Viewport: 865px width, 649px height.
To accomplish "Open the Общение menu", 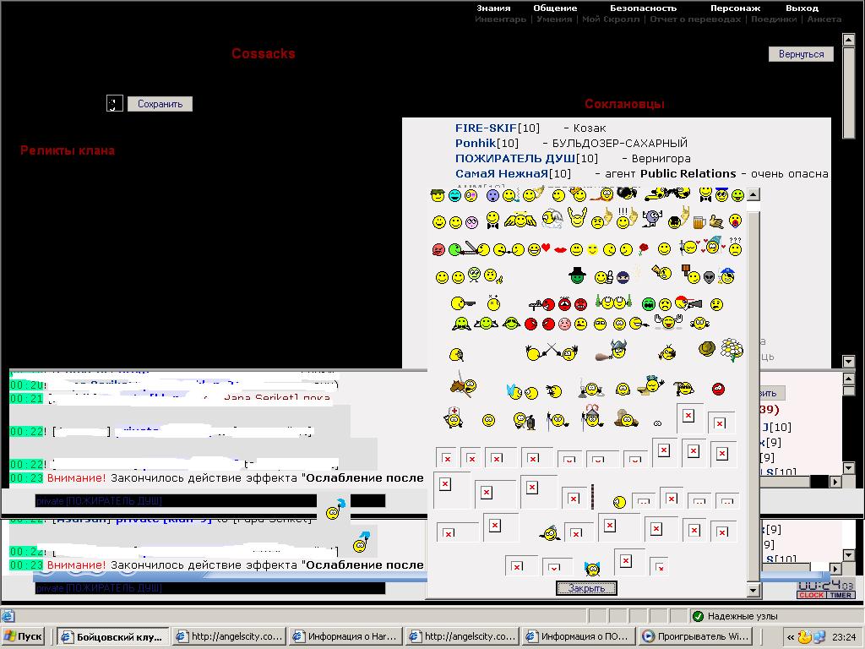I will 555,8.
